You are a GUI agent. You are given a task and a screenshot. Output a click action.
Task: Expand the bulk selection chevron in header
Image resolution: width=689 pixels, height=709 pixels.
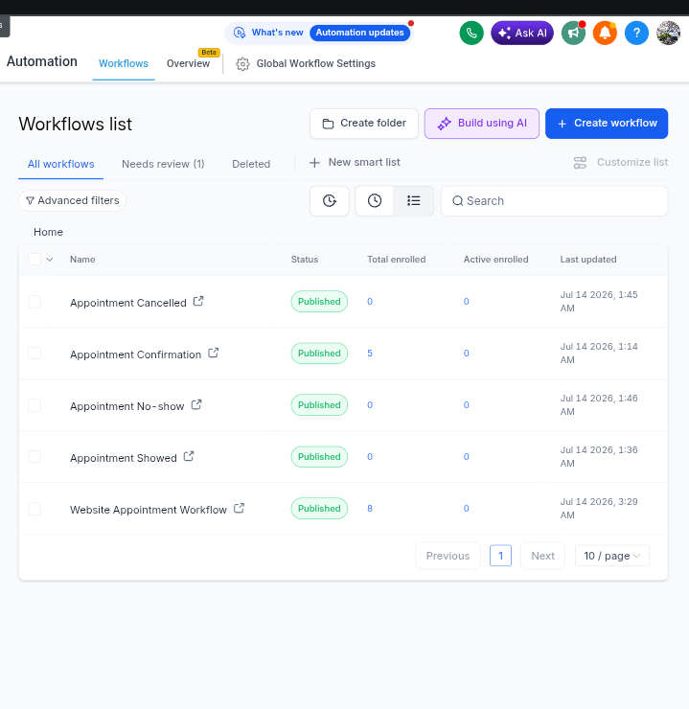pos(50,260)
